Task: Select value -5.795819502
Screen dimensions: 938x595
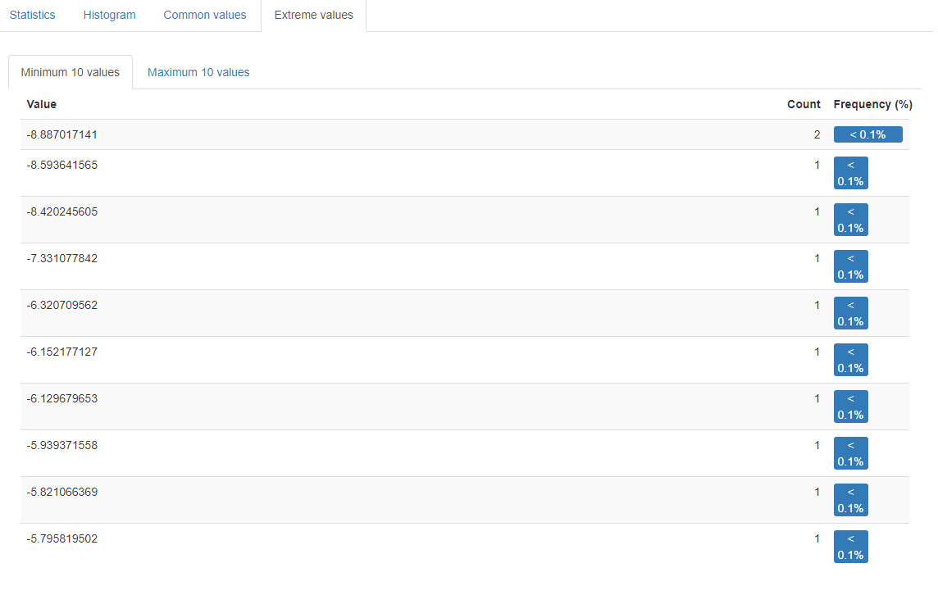Action: point(62,538)
